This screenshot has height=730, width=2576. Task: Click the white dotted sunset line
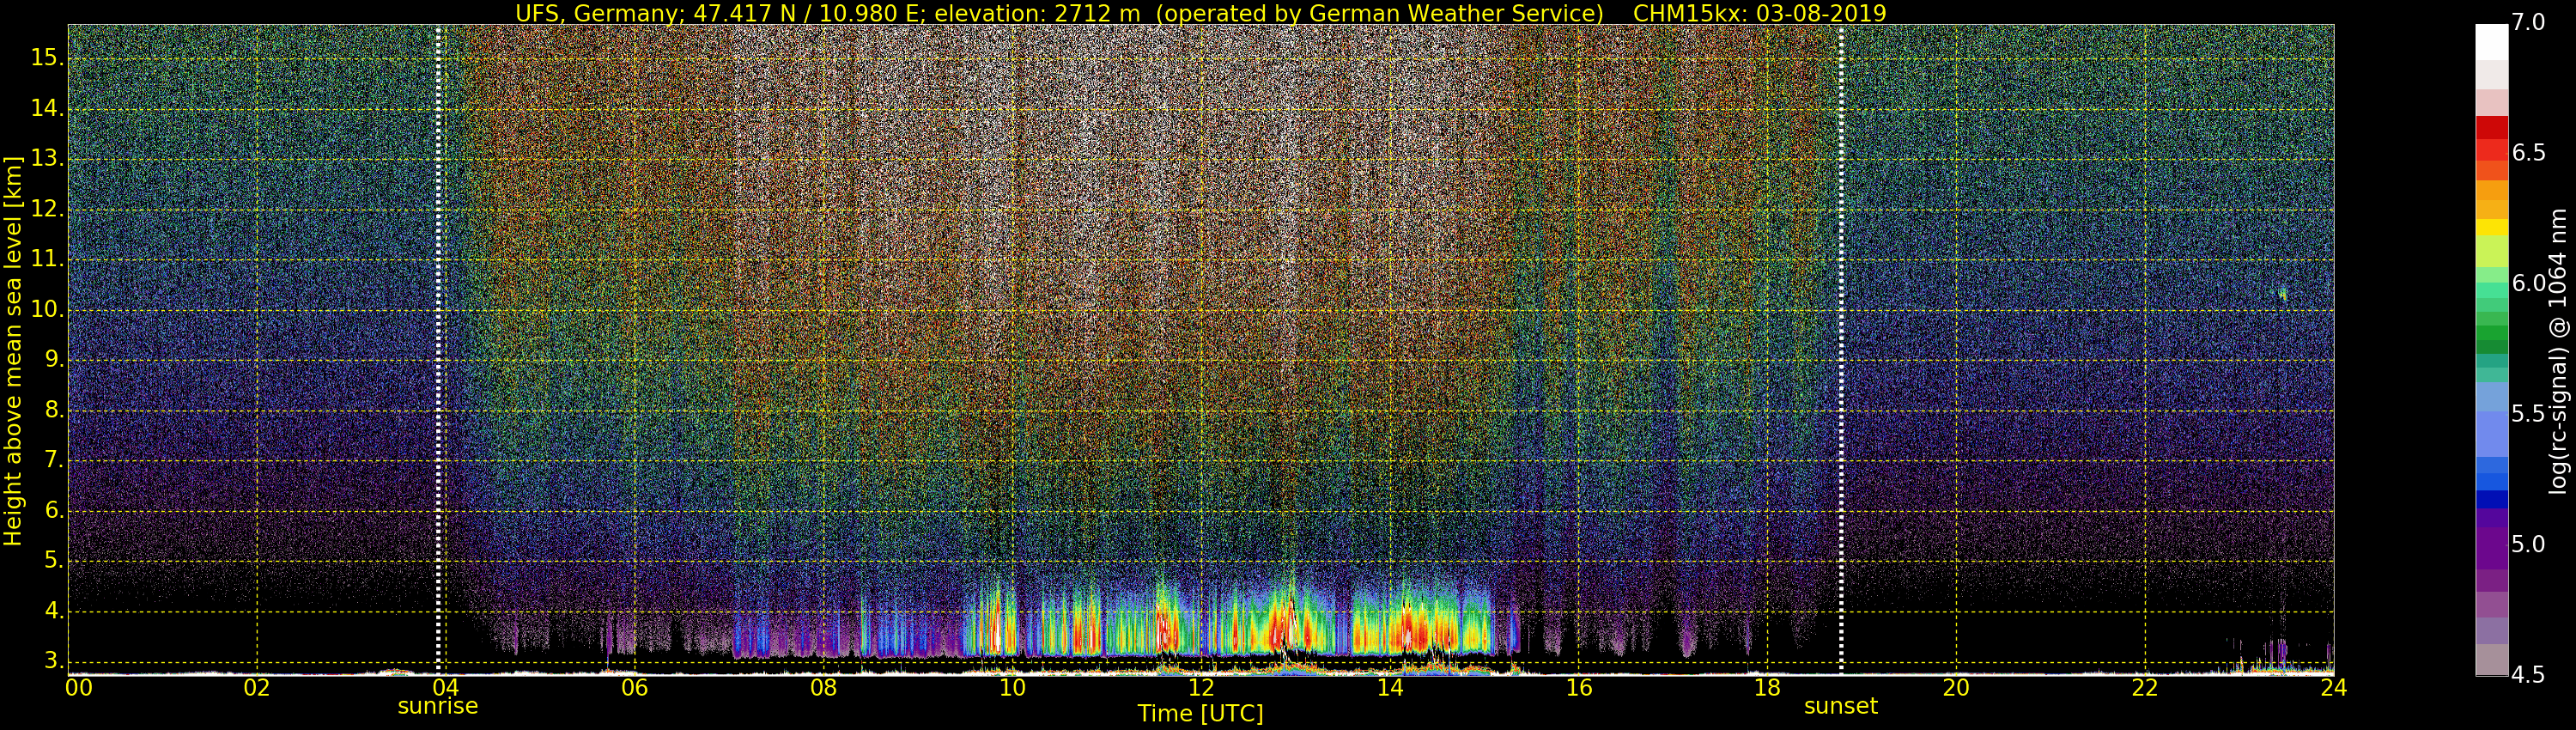[1841, 350]
